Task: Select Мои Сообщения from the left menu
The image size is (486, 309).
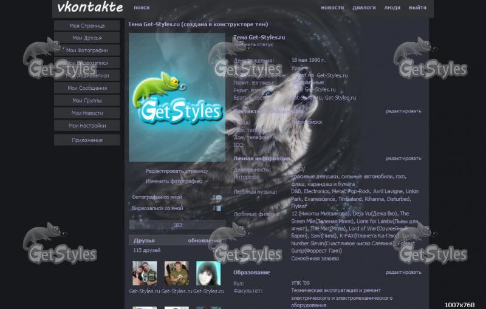Action: [x=87, y=88]
